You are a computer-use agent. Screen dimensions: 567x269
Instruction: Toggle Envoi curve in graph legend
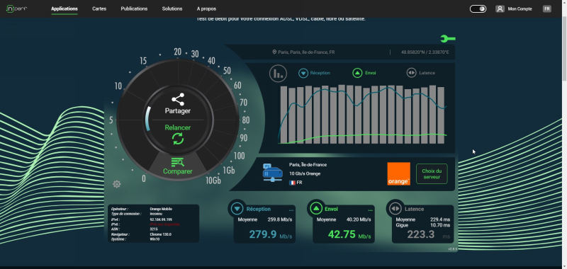364,73
